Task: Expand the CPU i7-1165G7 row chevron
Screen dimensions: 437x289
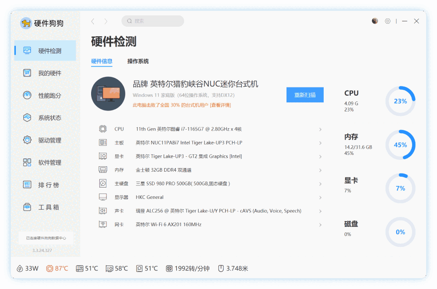Action: coord(320,129)
